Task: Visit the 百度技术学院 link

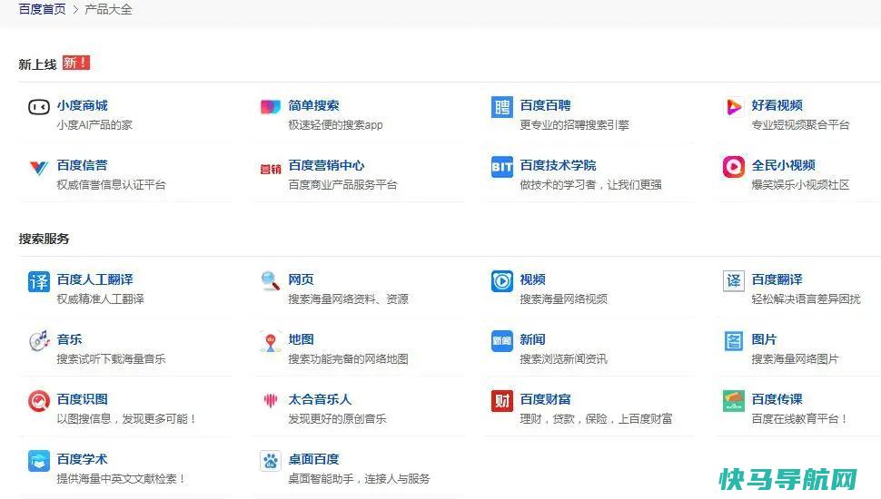Action: tap(558, 166)
